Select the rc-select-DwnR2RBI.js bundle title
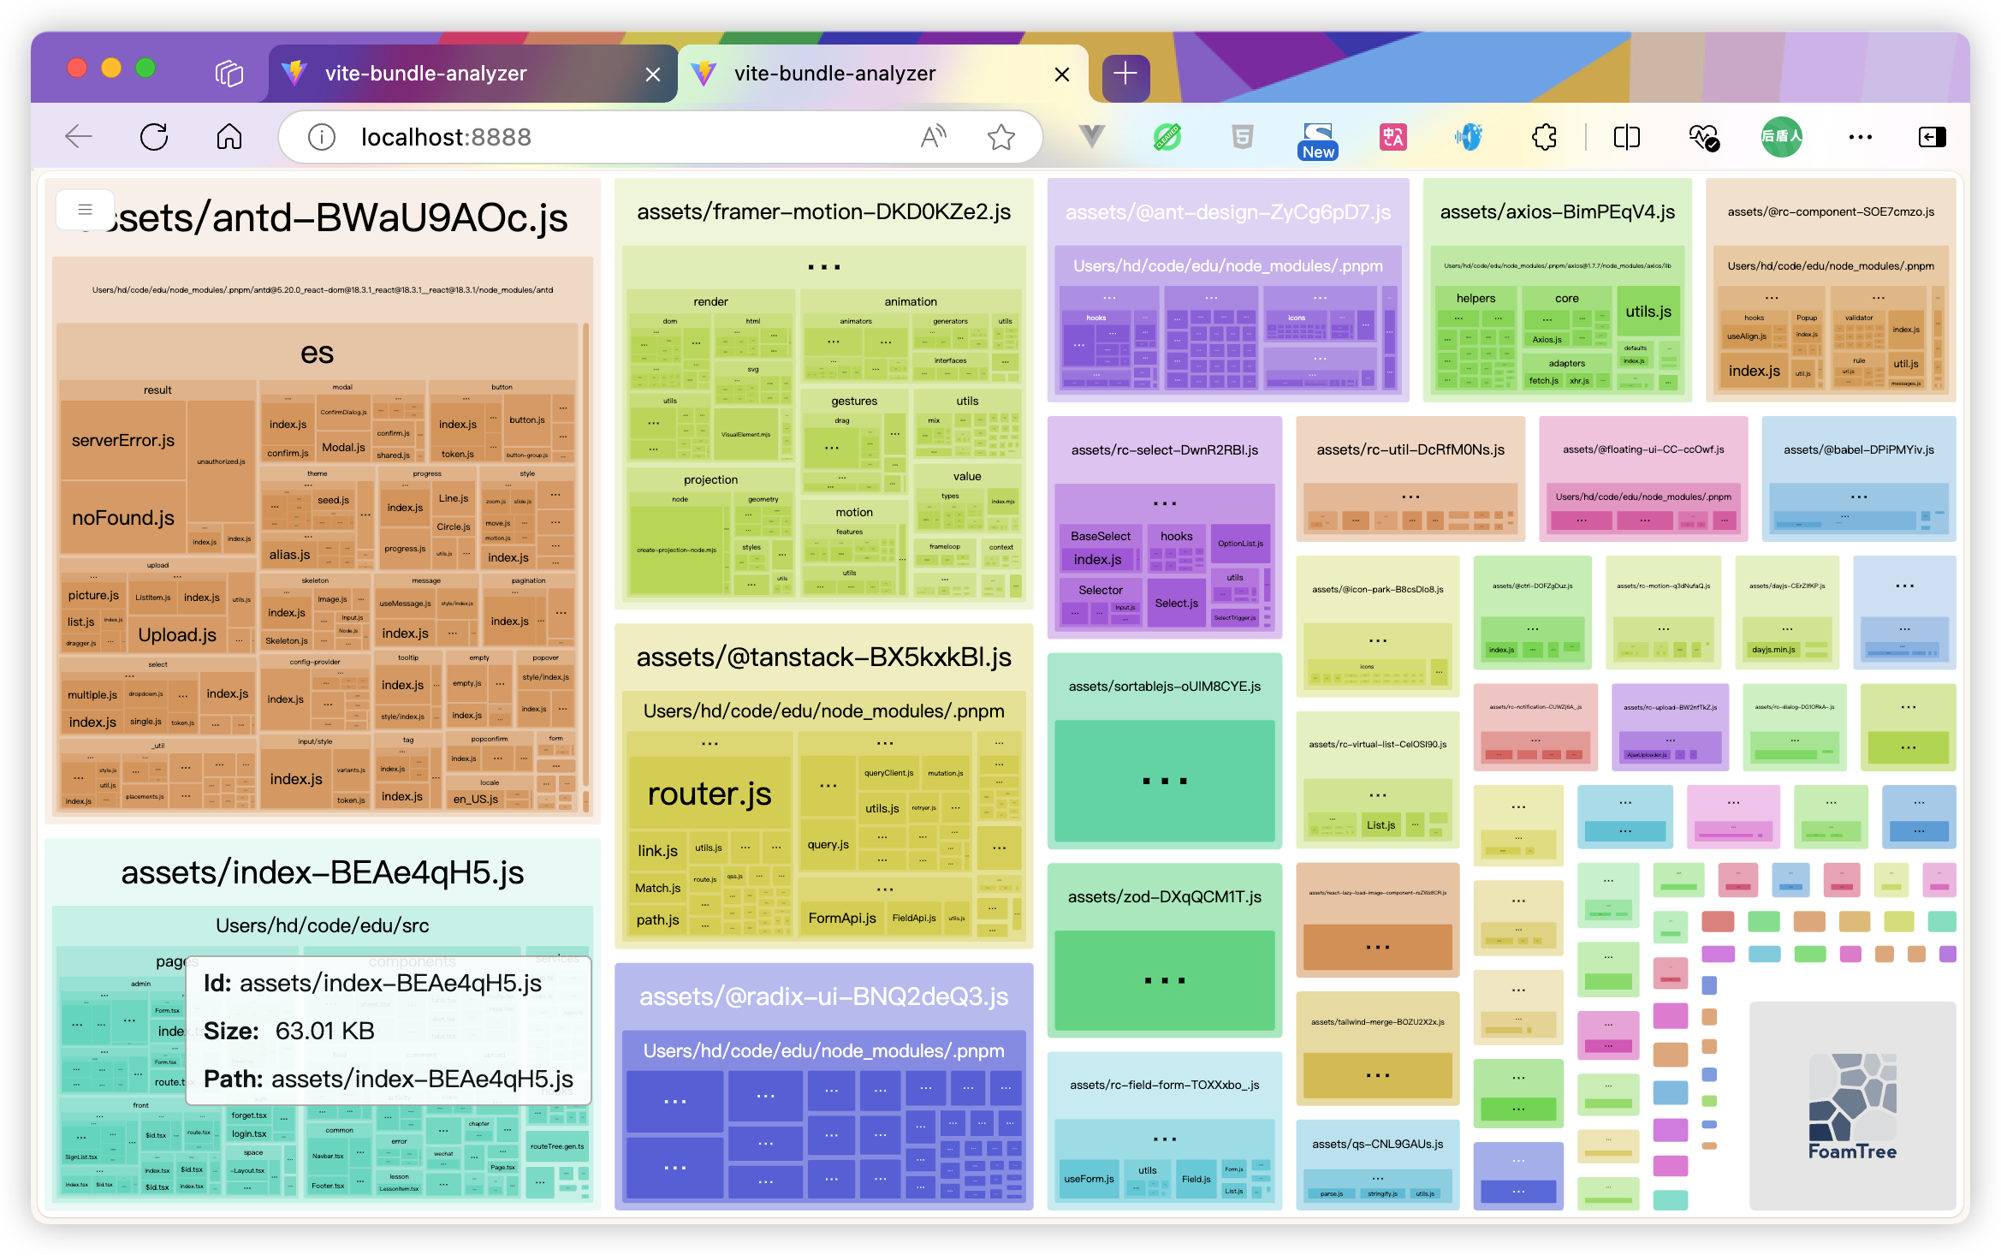Image resolution: width=2001 pixels, height=1255 pixels. [x=1165, y=450]
